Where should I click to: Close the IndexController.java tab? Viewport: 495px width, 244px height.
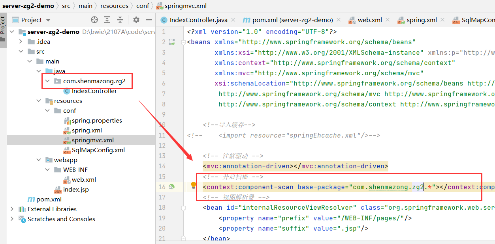[x=233, y=20]
